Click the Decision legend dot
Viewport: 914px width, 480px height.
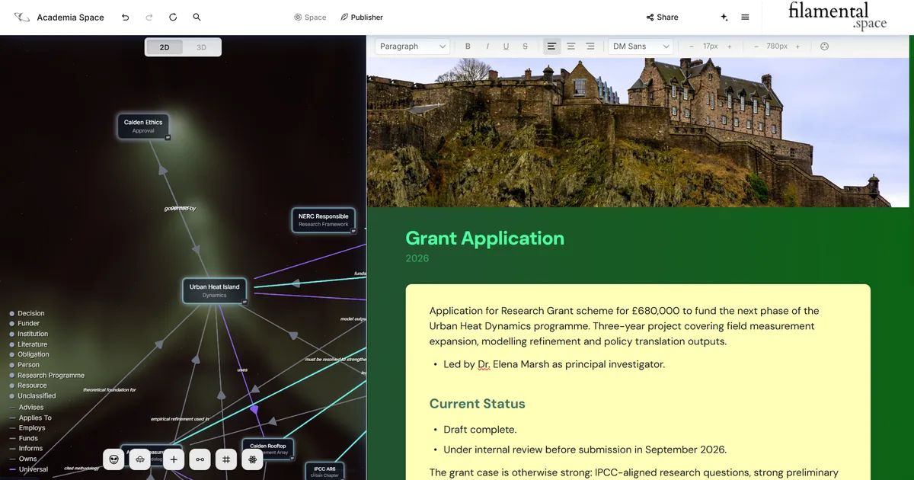12,313
